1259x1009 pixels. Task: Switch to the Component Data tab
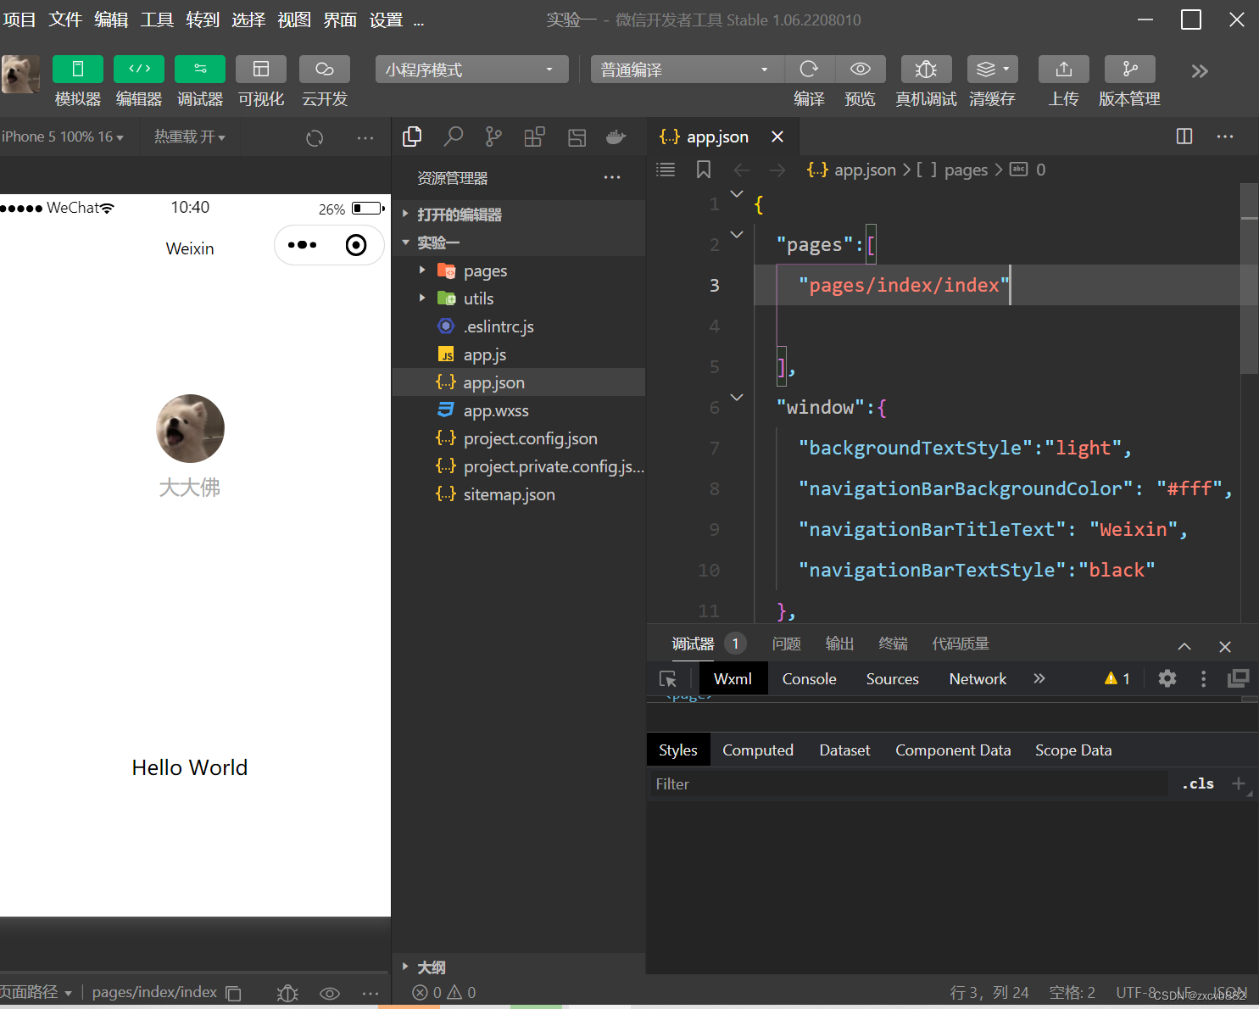[x=953, y=750]
